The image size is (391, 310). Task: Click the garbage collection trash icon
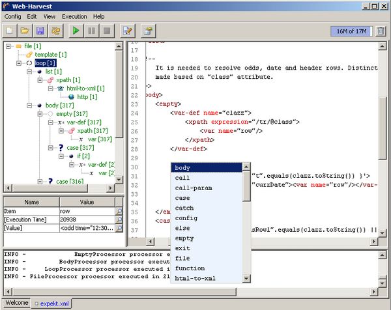coord(381,31)
